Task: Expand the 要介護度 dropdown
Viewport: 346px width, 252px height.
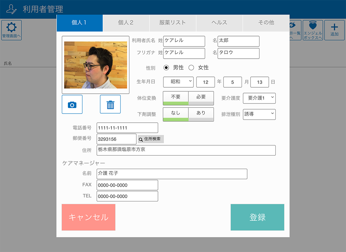Action: click(259, 98)
